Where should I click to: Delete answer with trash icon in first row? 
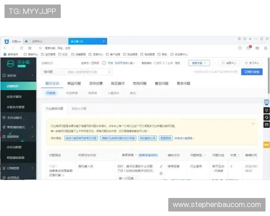pyautogui.click(x=161, y=173)
